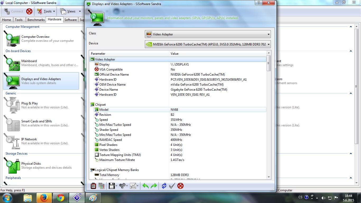
Task: Open Google Chrome from the taskbar
Action: point(61,197)
